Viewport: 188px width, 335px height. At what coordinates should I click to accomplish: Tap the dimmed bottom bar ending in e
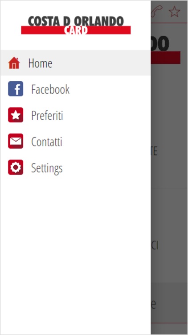tap(169, 303)
